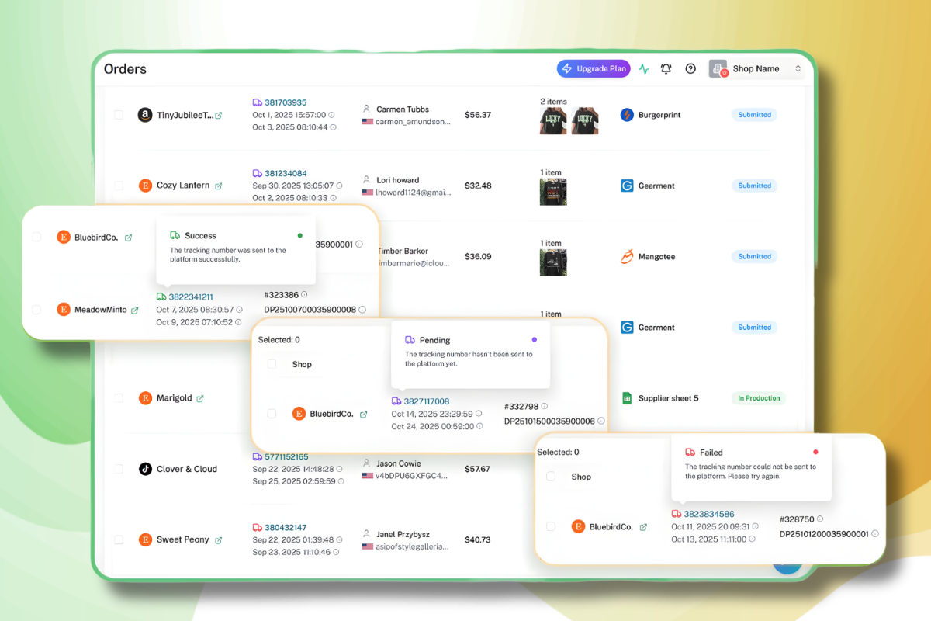The image size is (931, 621).
Task: Click the Clover & Cloud shop name
Action: coord(187,469)
